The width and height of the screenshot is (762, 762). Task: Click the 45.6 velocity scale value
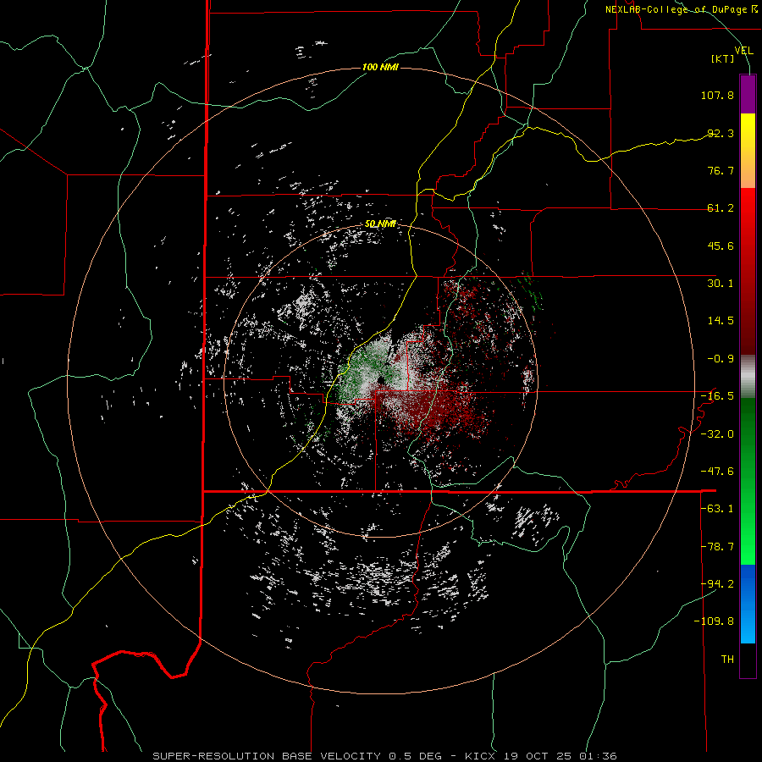[x=721, y=246]
